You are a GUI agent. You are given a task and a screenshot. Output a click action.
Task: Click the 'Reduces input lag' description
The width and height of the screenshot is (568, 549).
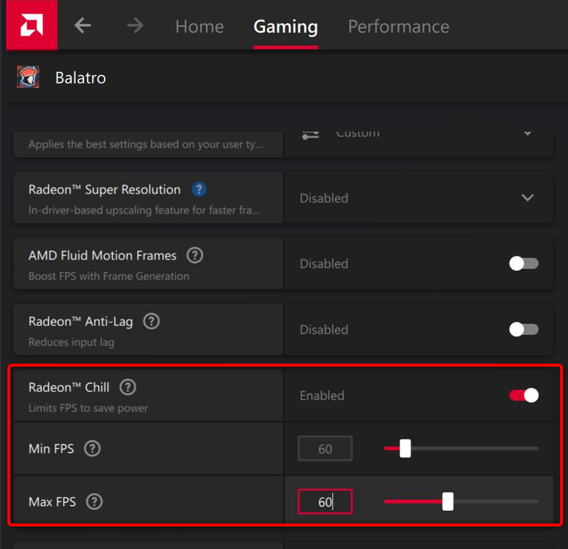pos(72,343)
